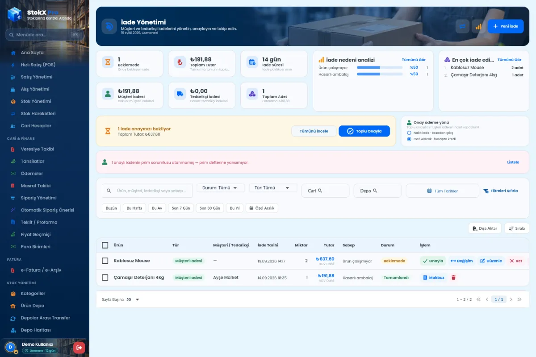Select the Cari Alacak radio option
Screen dimensions: 536x357
pyautogui.click(x=409, y=139)
